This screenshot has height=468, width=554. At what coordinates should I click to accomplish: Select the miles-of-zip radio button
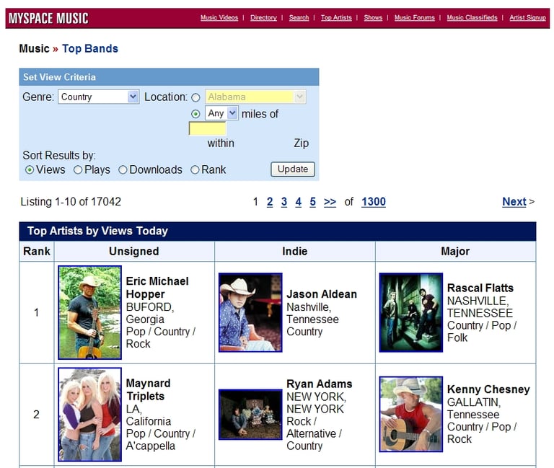(x=195, y=114)
